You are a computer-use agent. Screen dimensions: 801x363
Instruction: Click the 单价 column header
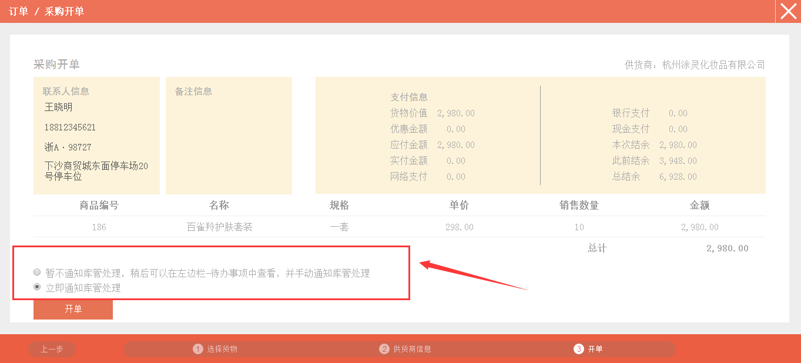coord(459,205)
